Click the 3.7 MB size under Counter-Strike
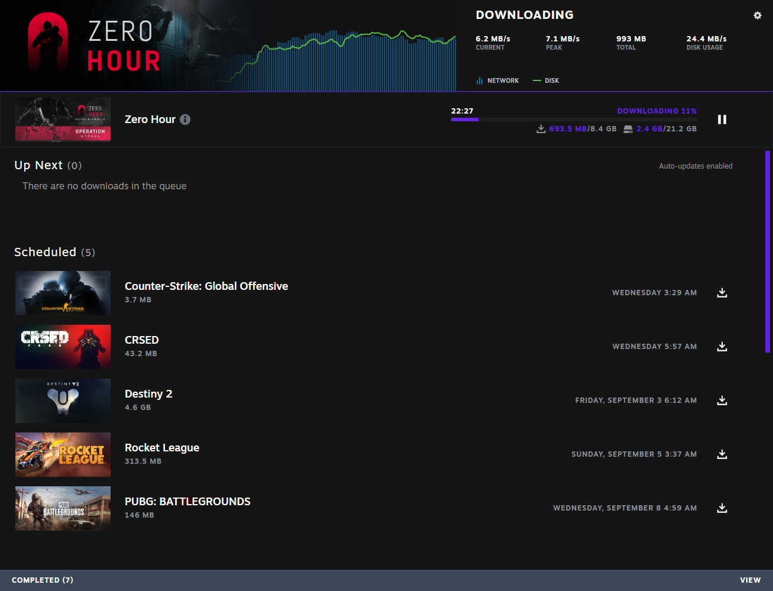This screenshot has width=773, height=591. (138, 300)
